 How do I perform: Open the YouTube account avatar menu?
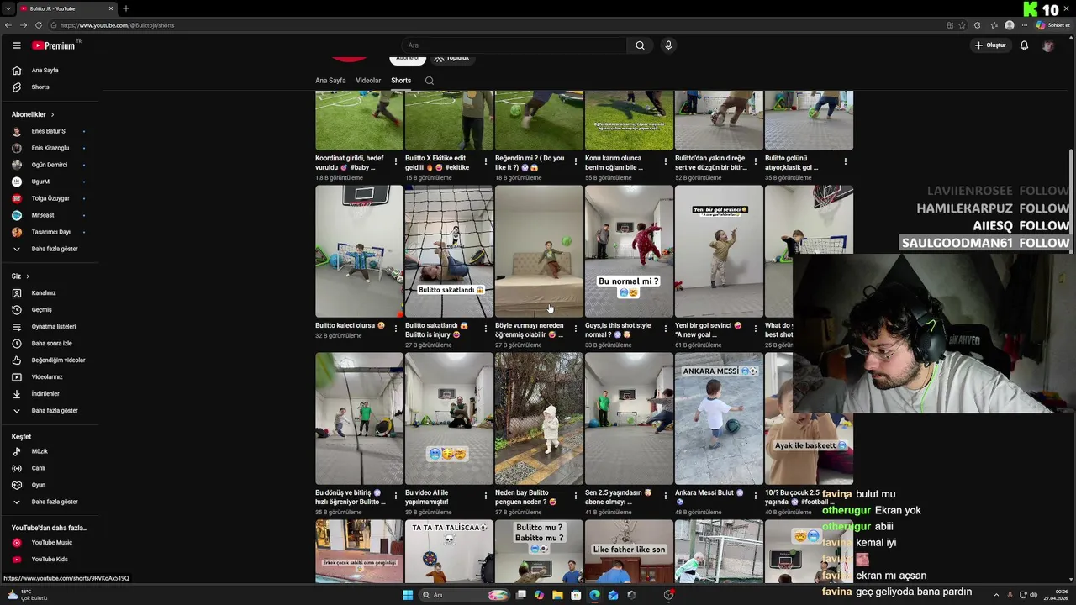point(1047,45)
